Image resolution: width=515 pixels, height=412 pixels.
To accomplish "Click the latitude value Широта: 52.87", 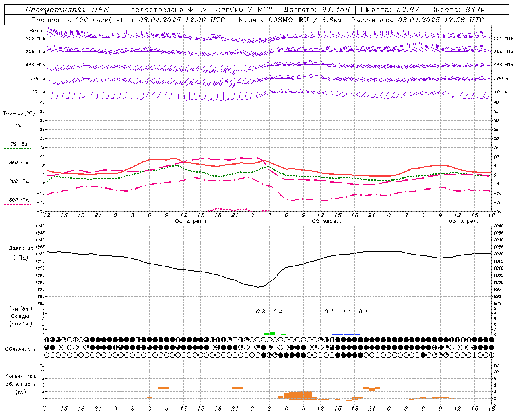I will tap(390, 10).
